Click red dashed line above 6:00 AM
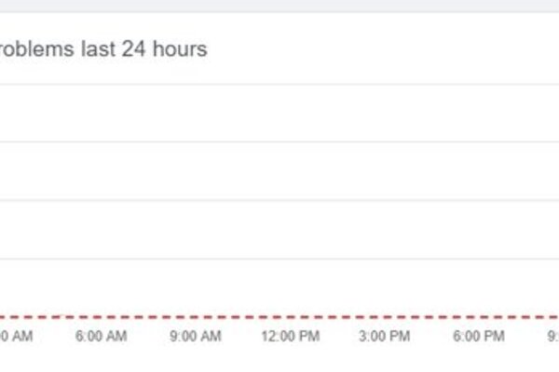 tap(101, 316)
